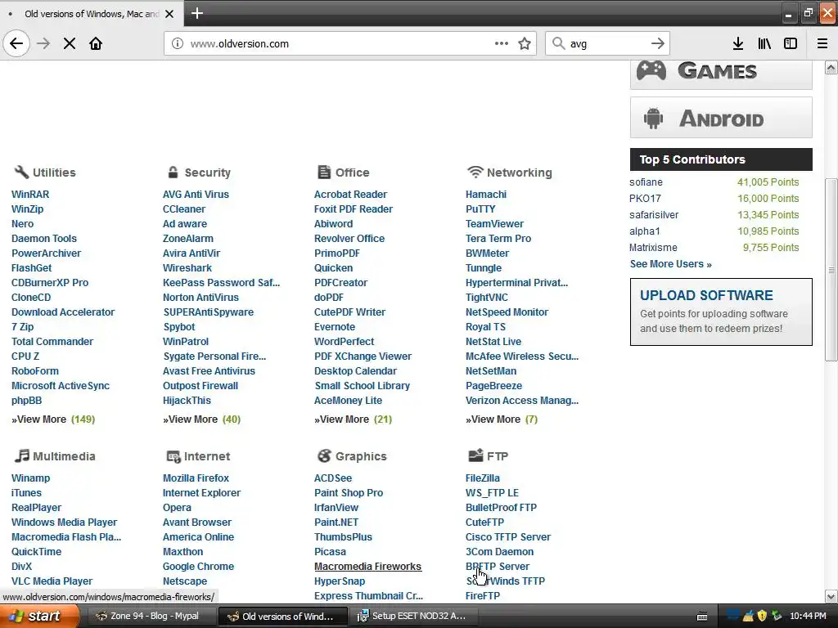
Task: Show site information icon in address bar
Action: (x=178, y=43)
